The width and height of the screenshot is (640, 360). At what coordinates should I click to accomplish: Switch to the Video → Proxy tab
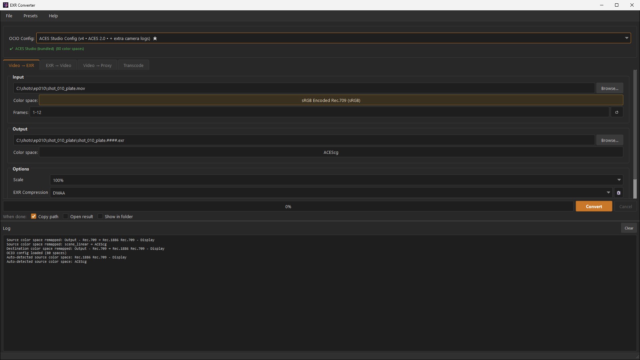97,65
